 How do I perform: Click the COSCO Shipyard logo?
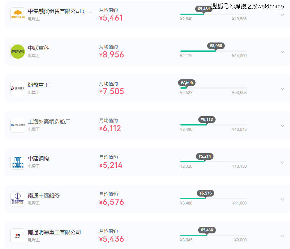point(18,199)
